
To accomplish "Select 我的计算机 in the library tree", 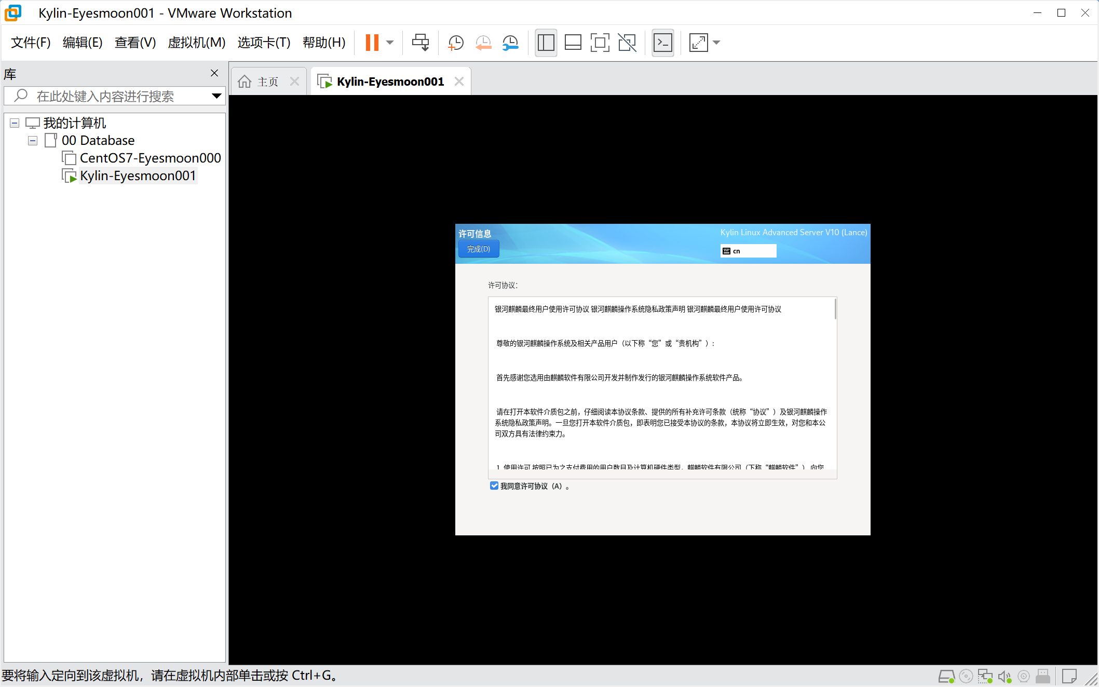I will point(75,123).
